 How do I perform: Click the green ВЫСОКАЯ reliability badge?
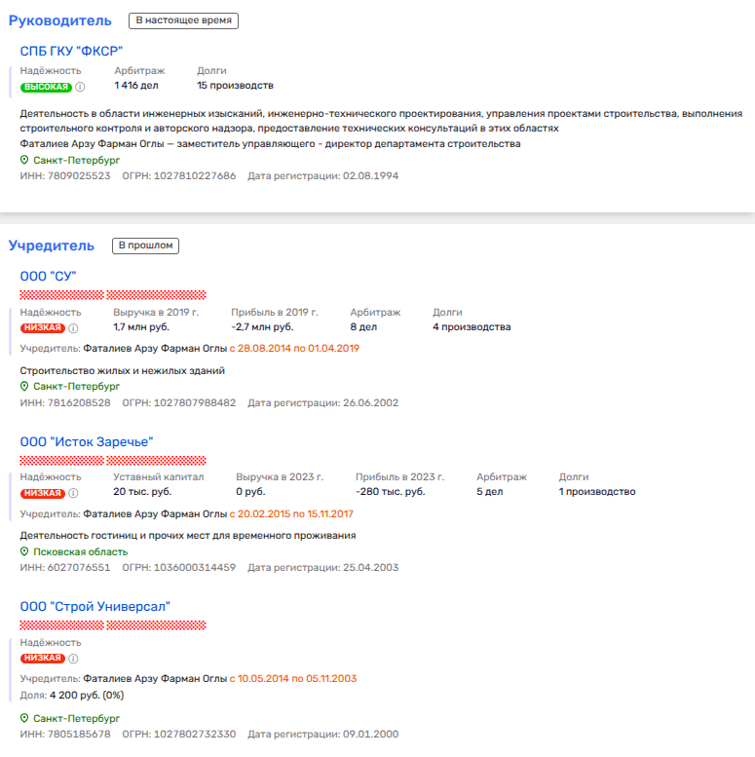click(46, 87)
